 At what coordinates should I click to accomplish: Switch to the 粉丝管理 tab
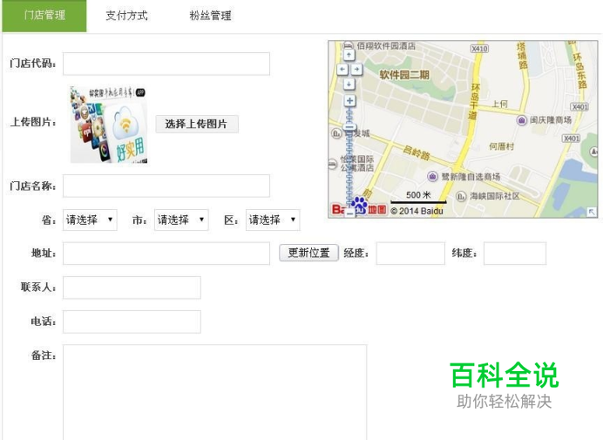pyautogui.click(x=210, y=16)
